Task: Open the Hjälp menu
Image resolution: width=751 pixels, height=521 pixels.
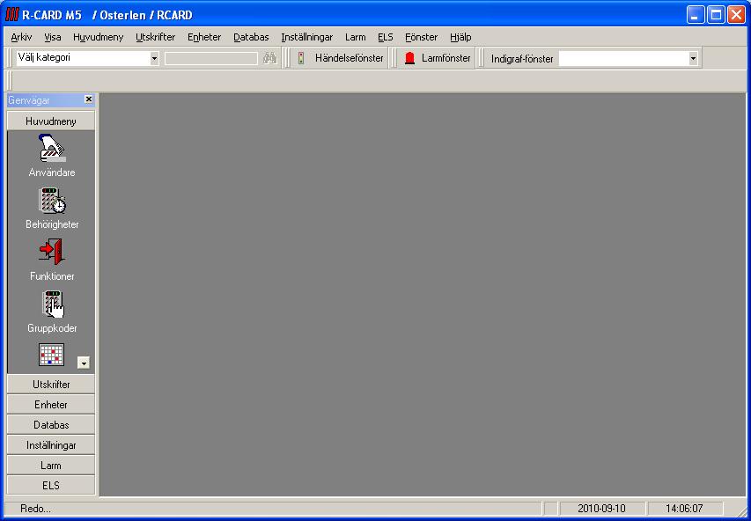Action: 460,37
